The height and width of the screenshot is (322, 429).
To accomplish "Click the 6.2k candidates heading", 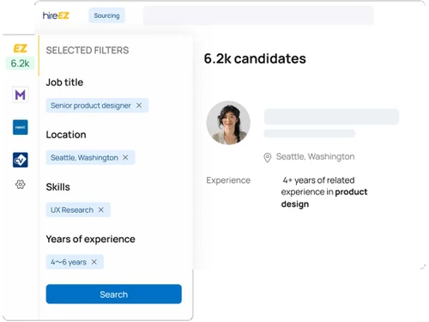I will [x=255, y=58].
